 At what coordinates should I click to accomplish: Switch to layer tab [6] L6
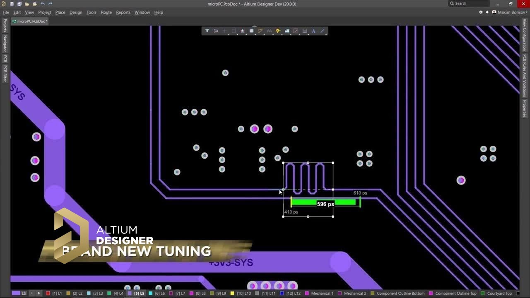(157, 293)
